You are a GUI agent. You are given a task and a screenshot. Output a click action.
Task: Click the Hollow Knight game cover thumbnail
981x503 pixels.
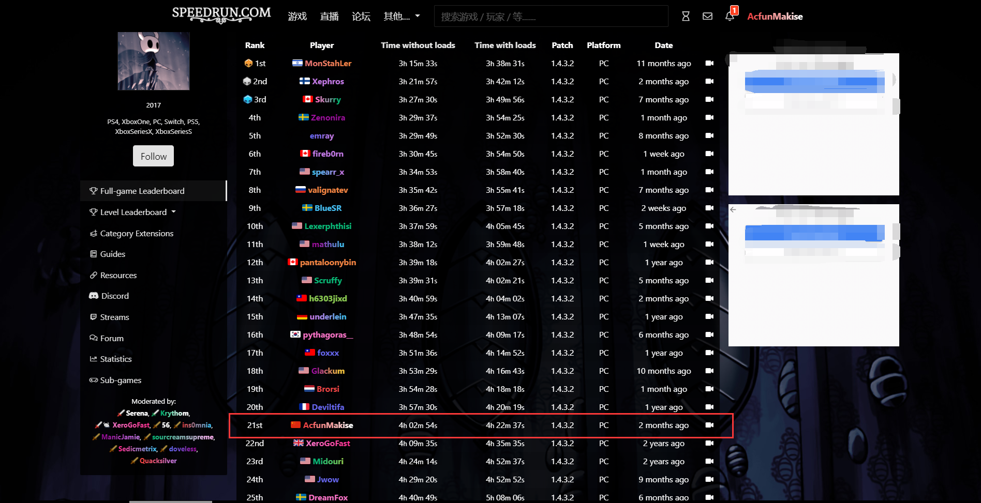click(153, 61)
